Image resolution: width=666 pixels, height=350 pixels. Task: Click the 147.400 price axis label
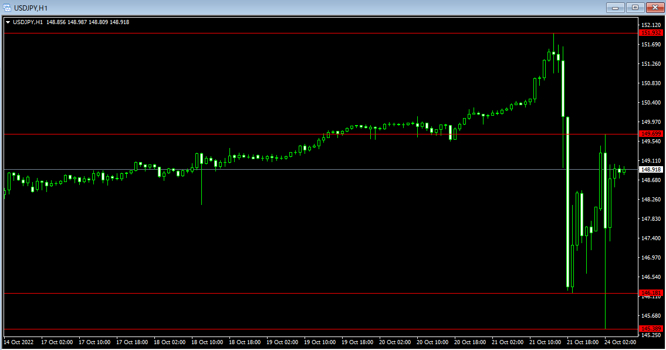click(x=651, y=238)
